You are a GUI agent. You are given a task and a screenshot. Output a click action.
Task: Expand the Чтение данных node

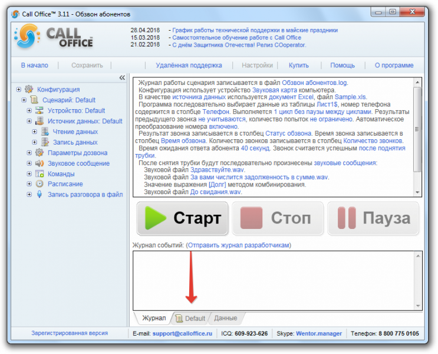click(34, 132)
